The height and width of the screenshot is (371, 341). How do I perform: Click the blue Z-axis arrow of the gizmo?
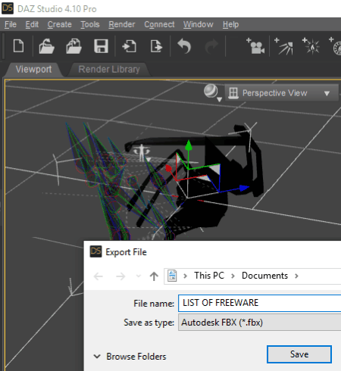243,188
